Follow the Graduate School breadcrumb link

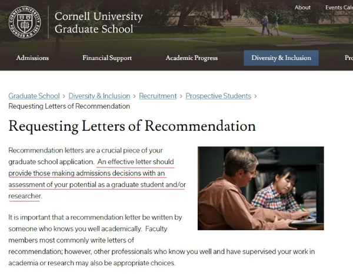[x=34, y=96]
